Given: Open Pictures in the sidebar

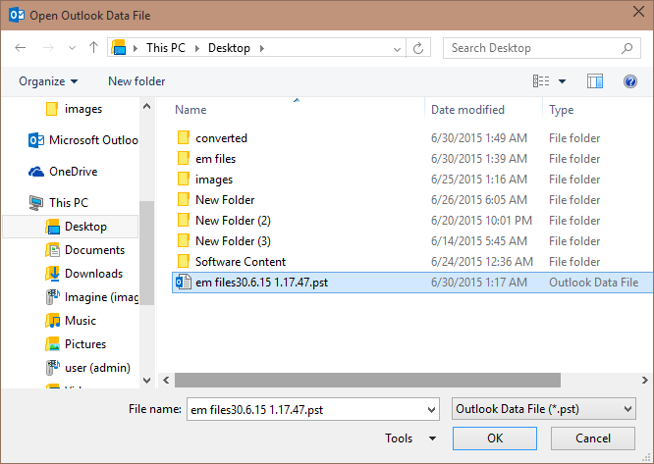Looking at the screenshot, I should click(x=76, y=344).
